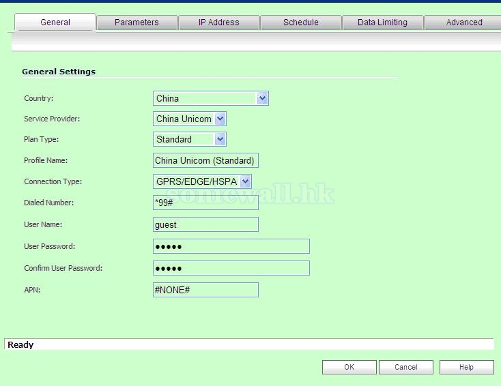Click the User Password field
Screen dimensions: 501x386
click(x=231, y=246)
